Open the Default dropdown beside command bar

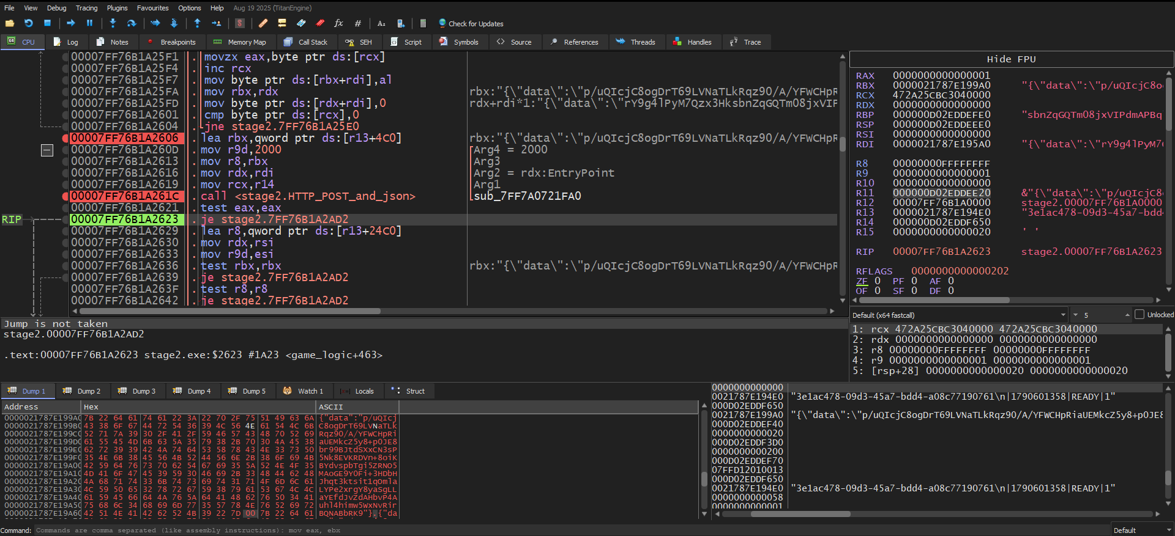[x=1143, y=530]
